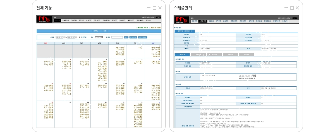
Task: Open end date calendar picker icon
Action: pyautogui.click(x=76, y=37)
